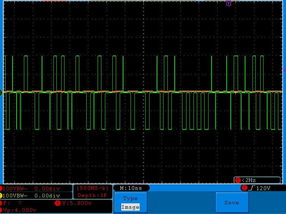Click the channel 1 0.00div offset value
This screenshot has height=214, width=286.
(47, 189)
